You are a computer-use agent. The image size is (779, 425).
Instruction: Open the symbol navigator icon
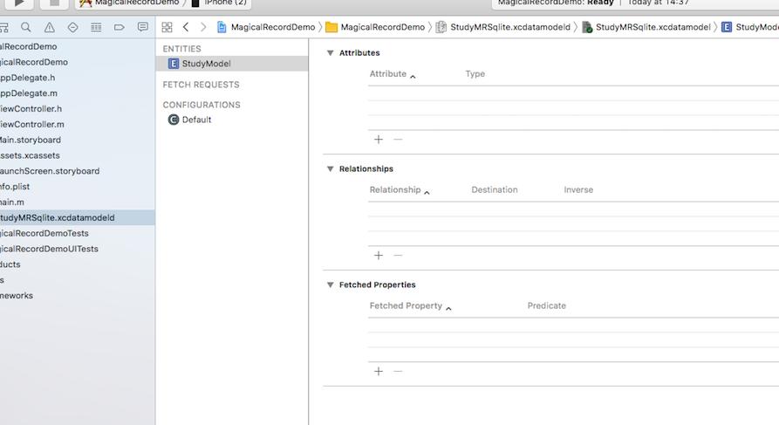click(x=3, y=27)
